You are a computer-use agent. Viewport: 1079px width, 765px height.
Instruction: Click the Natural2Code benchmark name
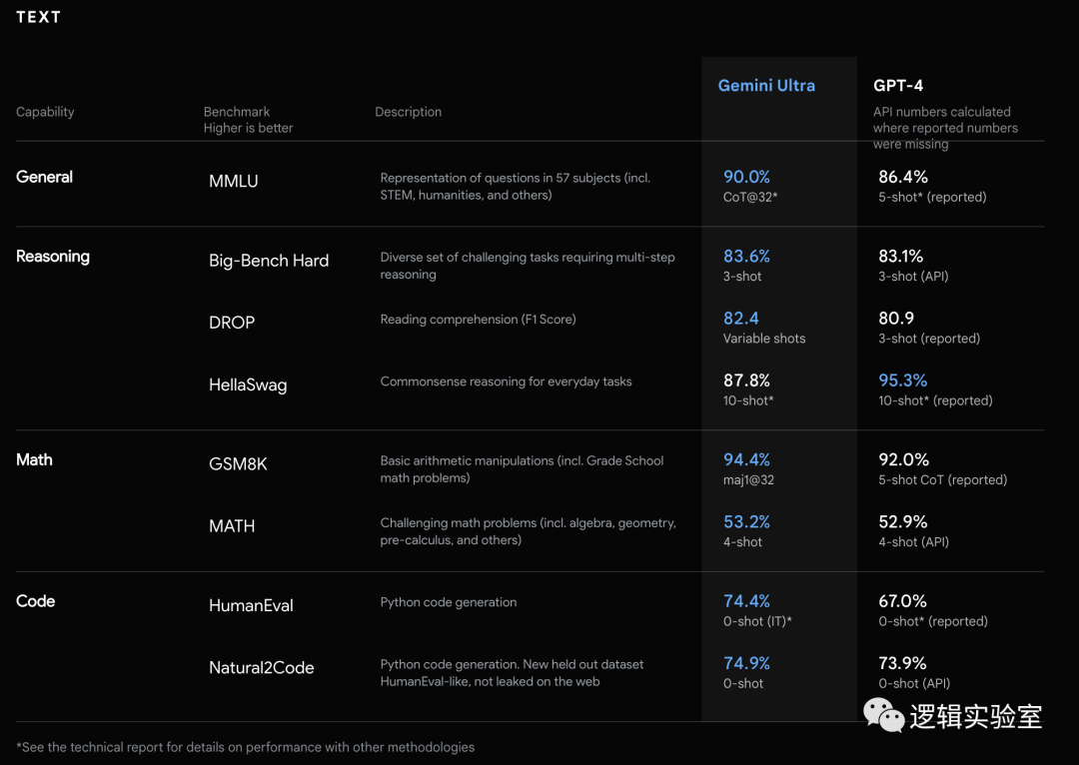262,668
